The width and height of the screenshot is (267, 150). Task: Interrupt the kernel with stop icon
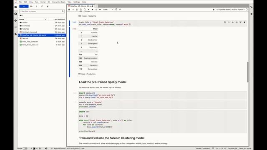click(92, 10)
